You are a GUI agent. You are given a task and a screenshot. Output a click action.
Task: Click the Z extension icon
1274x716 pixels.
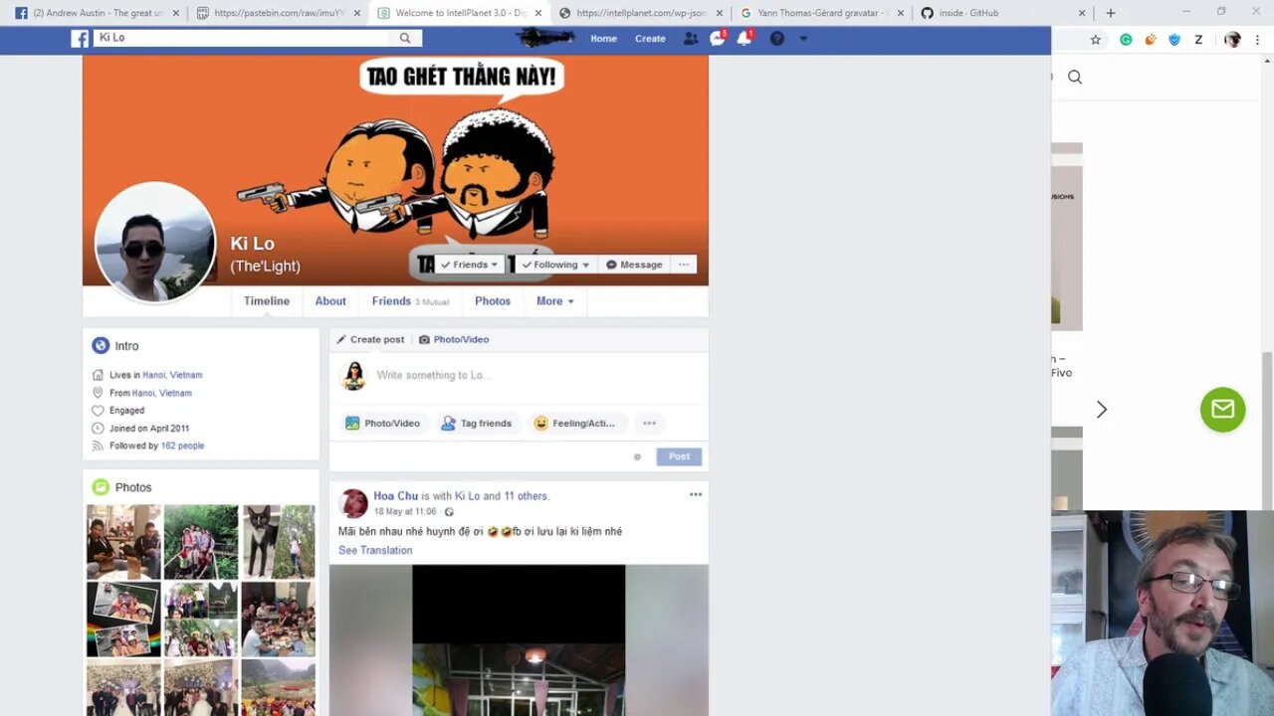1198,40
